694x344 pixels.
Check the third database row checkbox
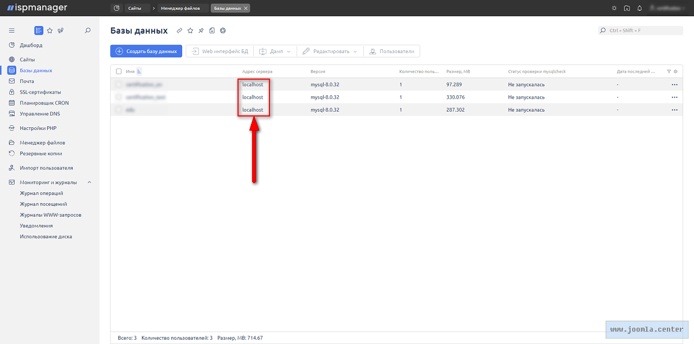click(x=119, y=109)
